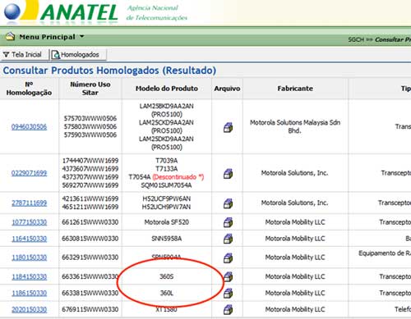Open the Tela Inicial tab

22,55
